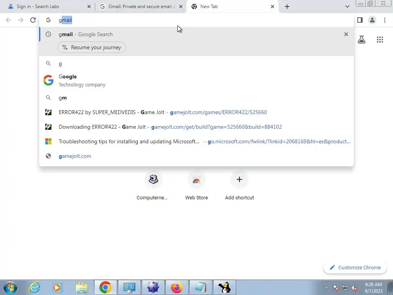Open the Computerne... shortcut tile
Screen dimensions: 393x295
coord(153,186)
